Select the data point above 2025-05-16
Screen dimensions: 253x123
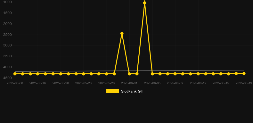click(37, 74)
